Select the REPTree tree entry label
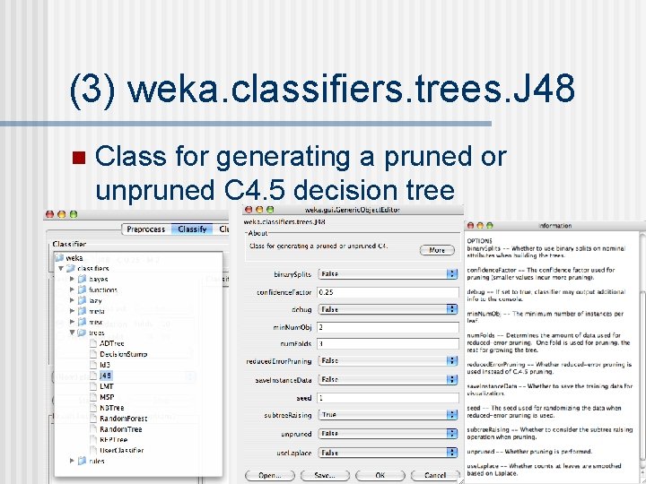Screen dimensions: 646x484 pos(113,439)
